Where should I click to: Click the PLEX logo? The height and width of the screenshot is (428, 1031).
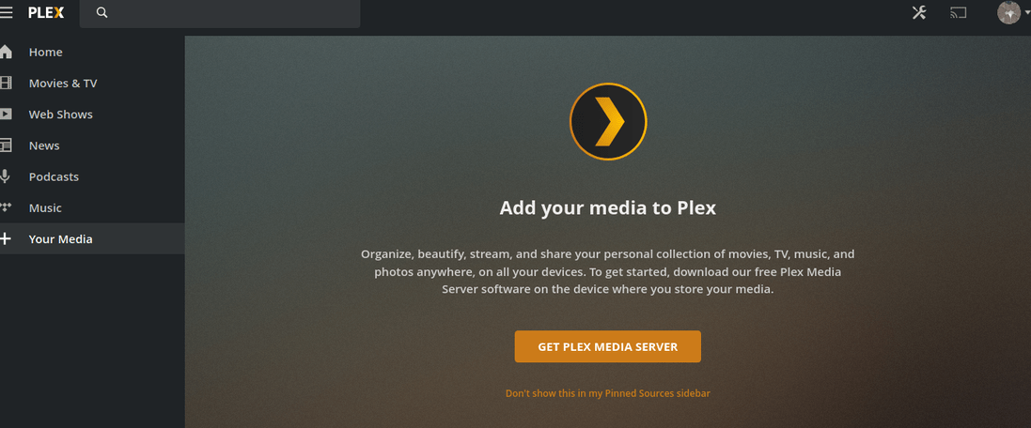tap(46, 12)
